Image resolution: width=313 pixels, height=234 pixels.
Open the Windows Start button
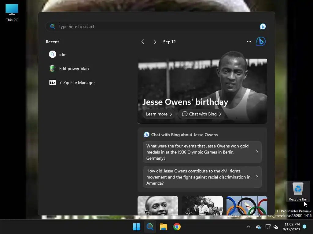(137, 227)
